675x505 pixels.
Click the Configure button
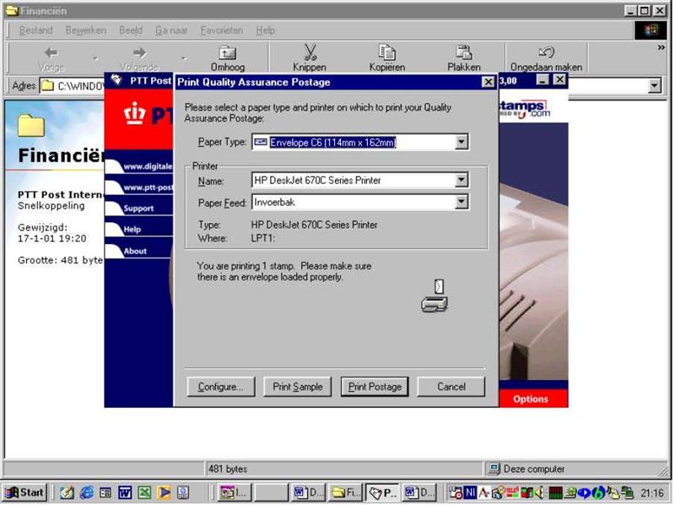(221, 387)
